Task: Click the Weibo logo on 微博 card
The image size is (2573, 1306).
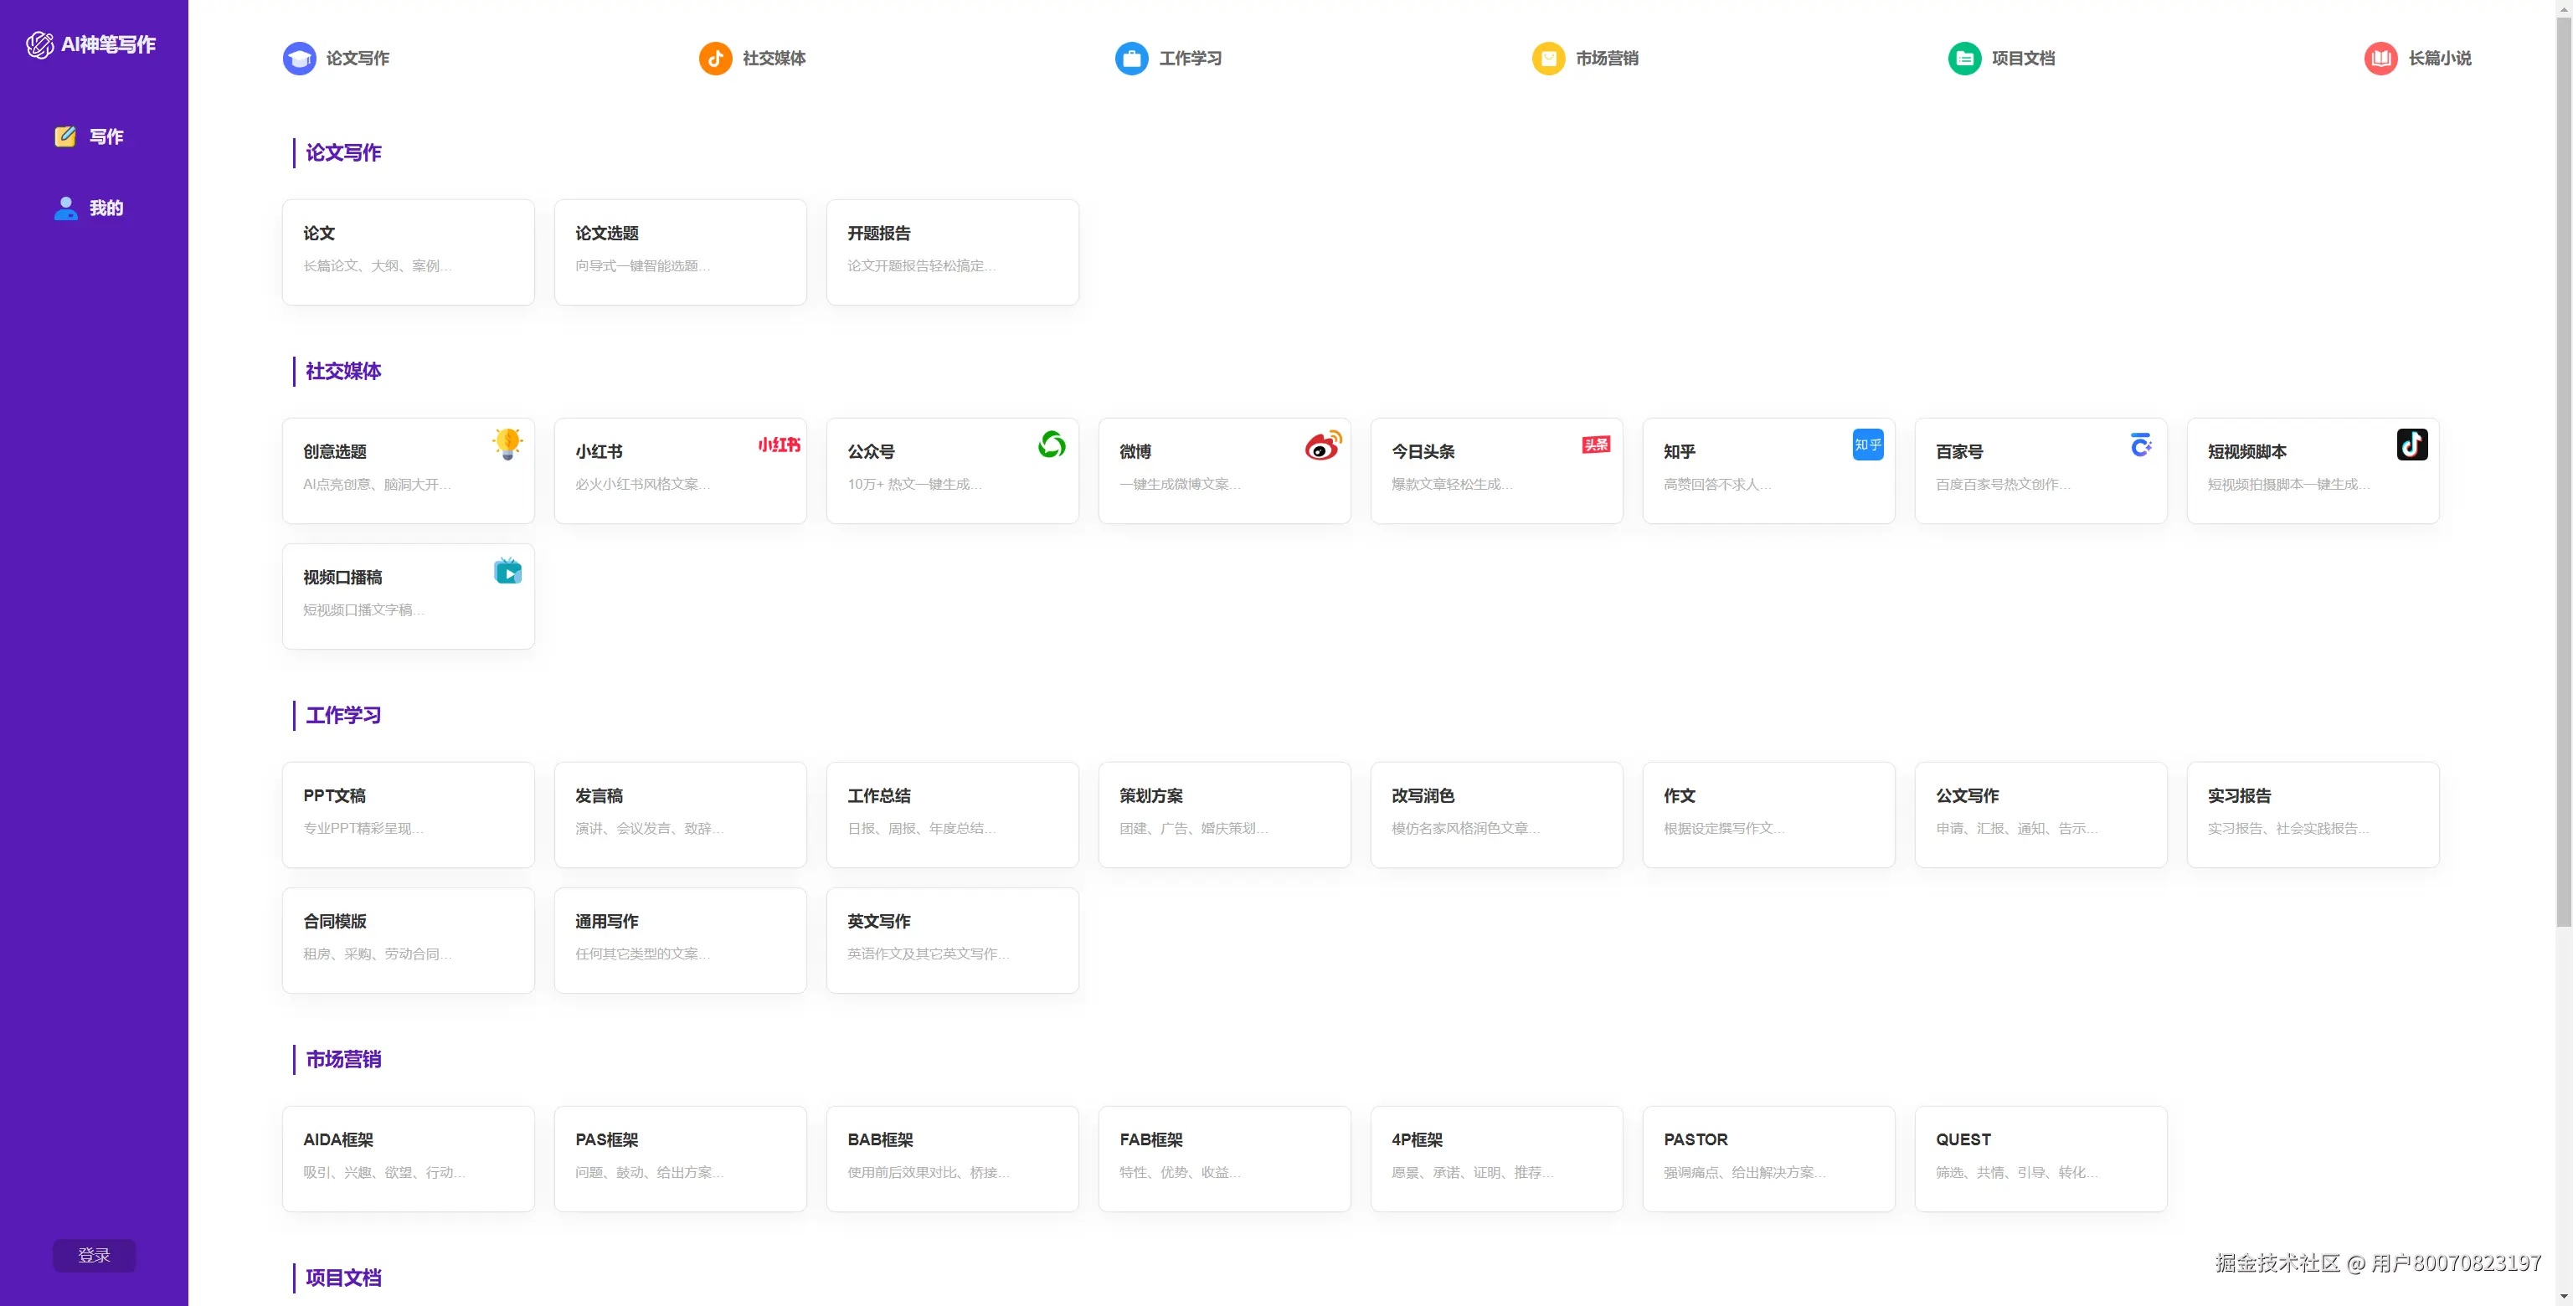Action: tap(1322, 445)
